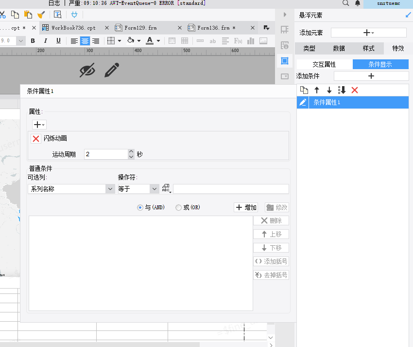Click the notification bell icon

pyautogui.click(x=358, y=3)
